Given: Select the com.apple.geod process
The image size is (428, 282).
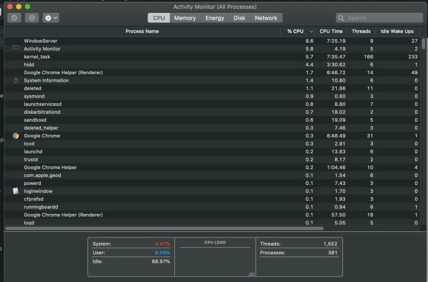Looking at the screenshot, I should [212, 175].
